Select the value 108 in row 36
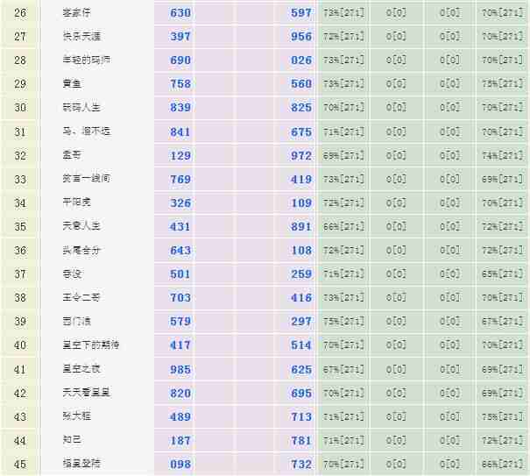 300,250
